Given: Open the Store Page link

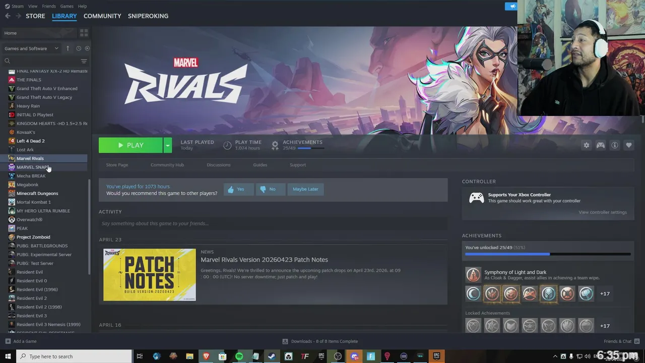Looking at the screenshot, I should pyautogui.click(x=117, y=165).
